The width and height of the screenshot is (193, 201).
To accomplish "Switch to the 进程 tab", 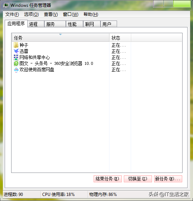I will point(36,24).
